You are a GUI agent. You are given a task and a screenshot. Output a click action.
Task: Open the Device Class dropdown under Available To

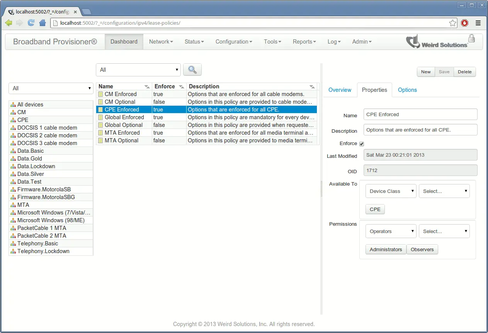(x=391, y=191)
